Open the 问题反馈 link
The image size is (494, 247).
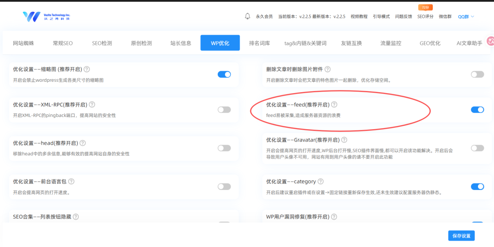pyautogui.click(x=403, y=17)
